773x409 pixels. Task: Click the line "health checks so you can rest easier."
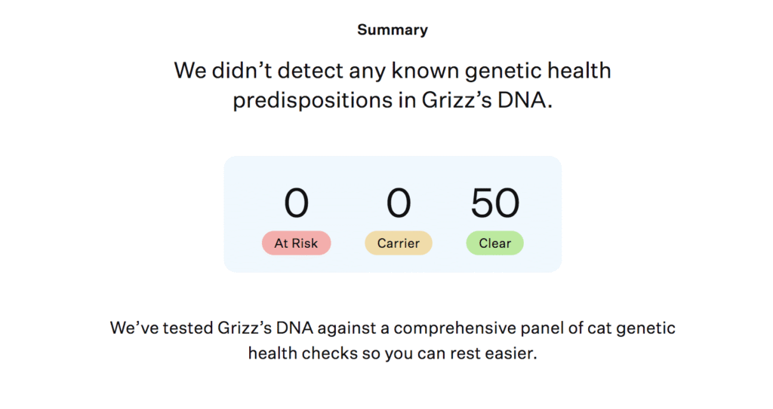pyautogui.click(x=393, y=353)
